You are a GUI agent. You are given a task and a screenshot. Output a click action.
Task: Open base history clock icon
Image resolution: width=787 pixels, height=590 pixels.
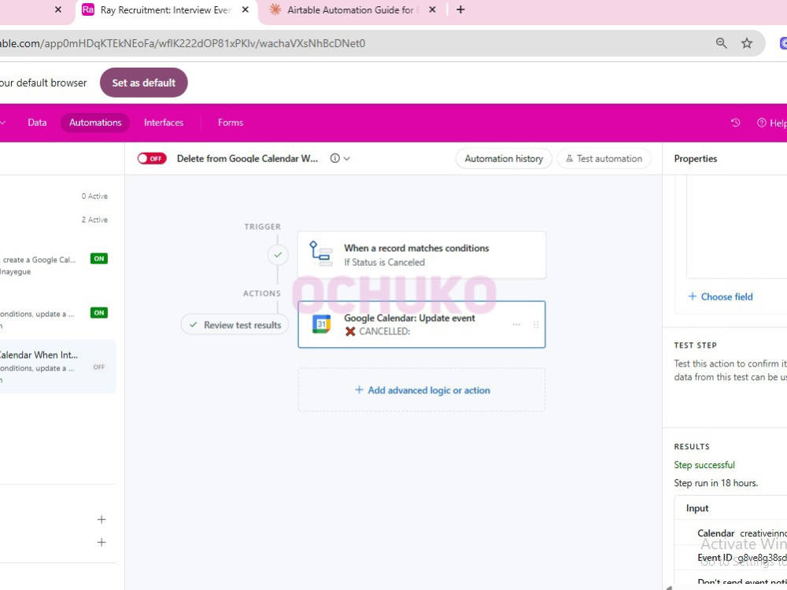[735, 123]
